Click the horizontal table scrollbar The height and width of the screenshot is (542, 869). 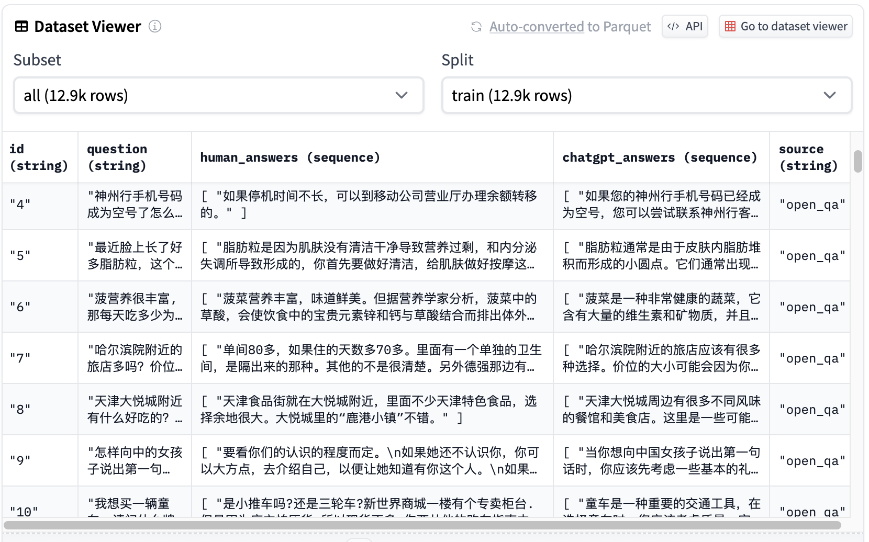pyautogui.click(x=422, y=525)
